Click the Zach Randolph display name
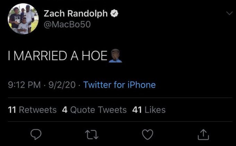This screenshot has height=146, width=236. point(76,14)
